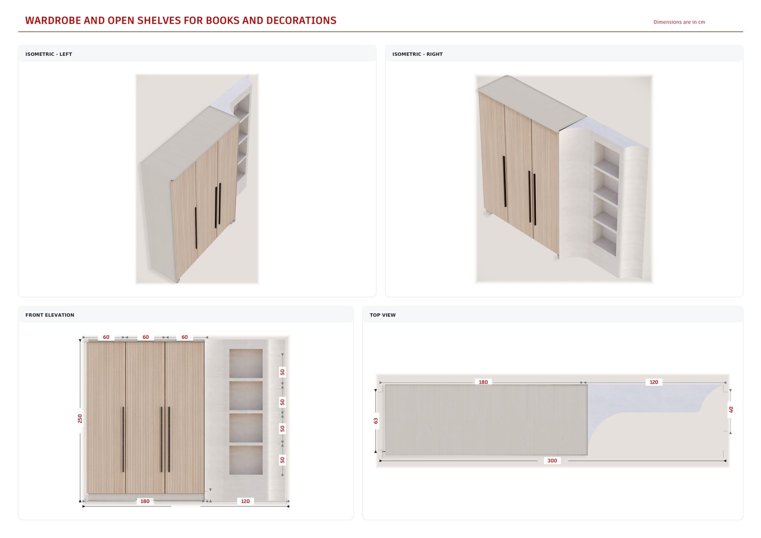Click the 120 label in front elevation bottom

[246, 501]
